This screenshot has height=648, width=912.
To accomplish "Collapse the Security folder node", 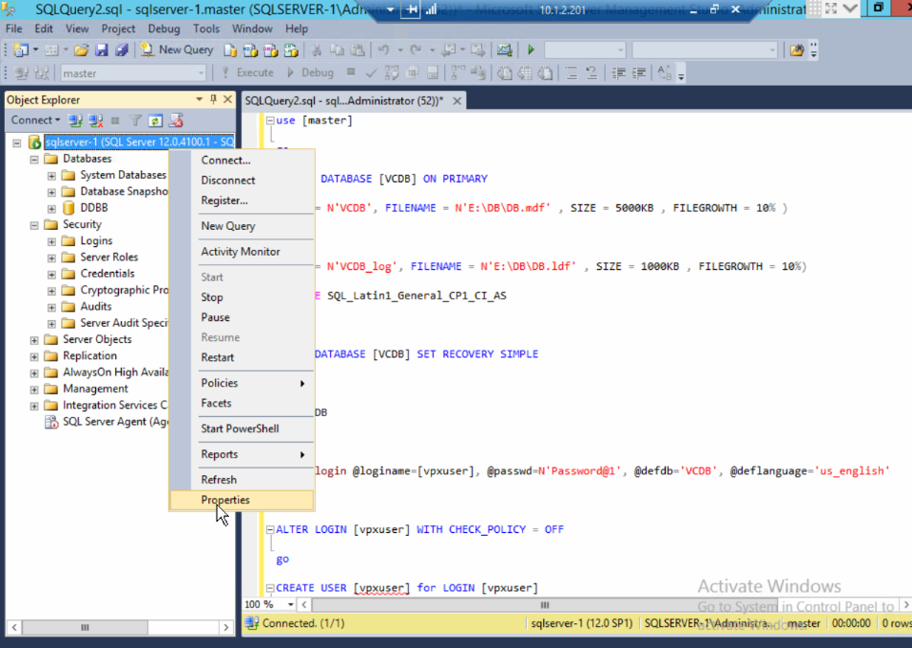I will (34, 225).
